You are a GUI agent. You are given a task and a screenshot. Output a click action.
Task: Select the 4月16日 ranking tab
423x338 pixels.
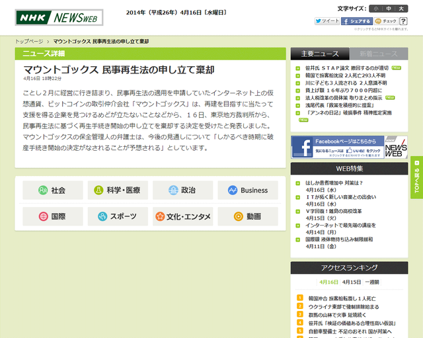click(x=328, y=282)
